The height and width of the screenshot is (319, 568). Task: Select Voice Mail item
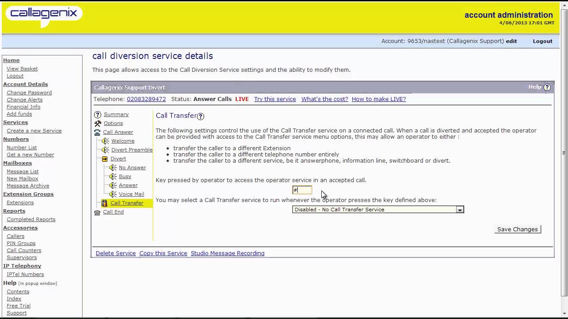(131, 194)
